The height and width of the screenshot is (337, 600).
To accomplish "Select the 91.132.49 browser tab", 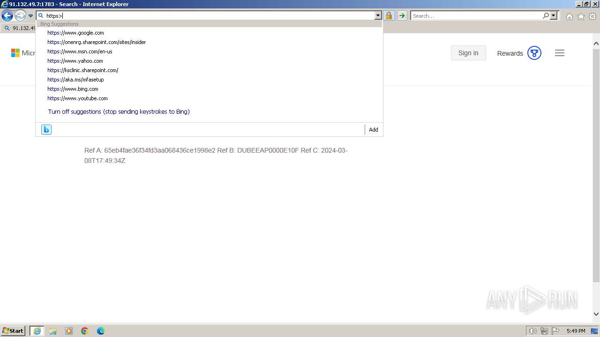I will [19, 28].
